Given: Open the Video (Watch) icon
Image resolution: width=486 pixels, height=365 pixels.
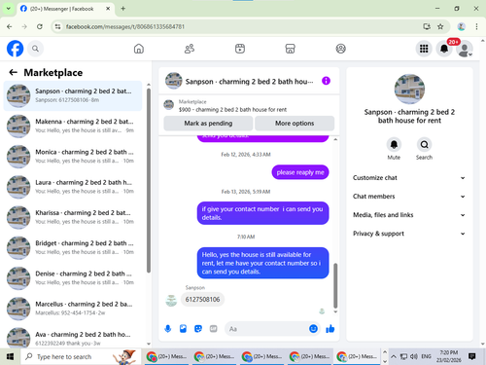Looking at the screenshot, I should tap(240, 49).
